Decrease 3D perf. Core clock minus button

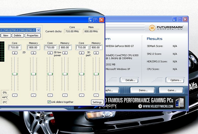81,95
